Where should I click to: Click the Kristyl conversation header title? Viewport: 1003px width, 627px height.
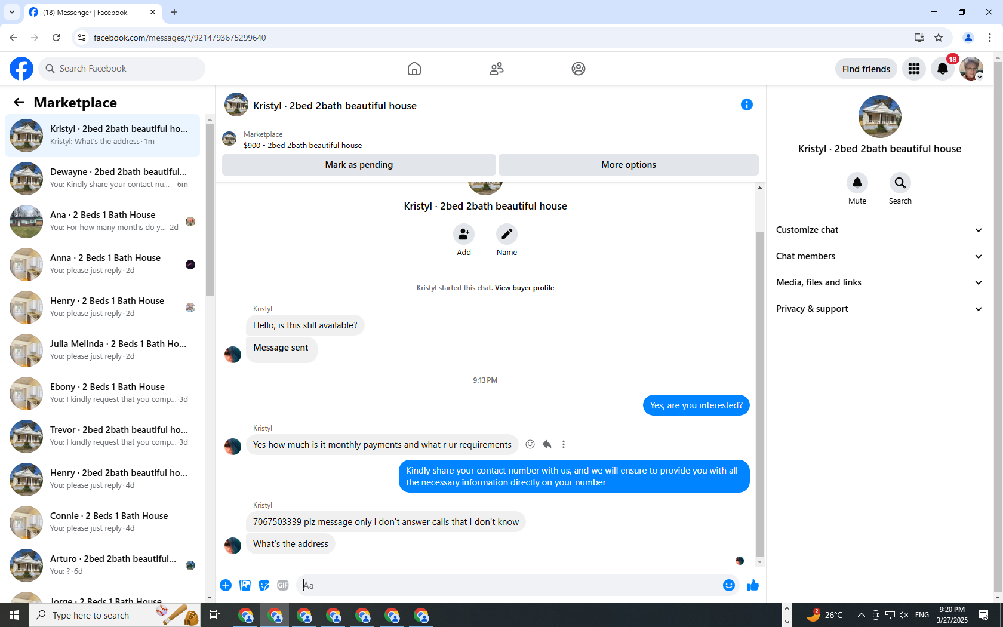(335, 106)
